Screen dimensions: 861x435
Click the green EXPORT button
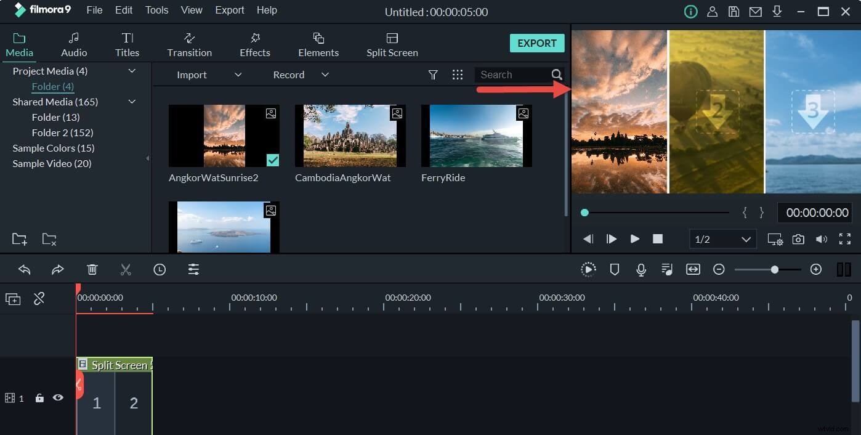tap(536, 43)
